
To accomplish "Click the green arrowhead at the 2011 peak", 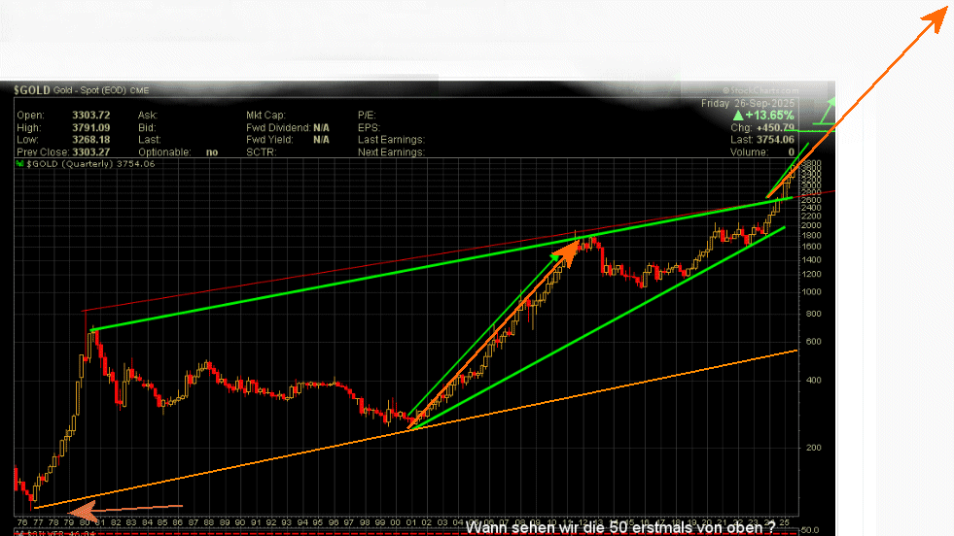I will pos(562,252).
